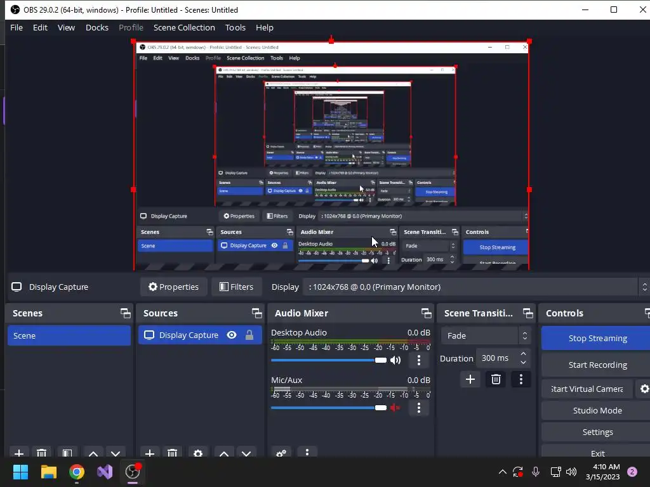Screen dimensions: 650x487
Task: Open virtual camera settings gear
Action: point(644,389)
